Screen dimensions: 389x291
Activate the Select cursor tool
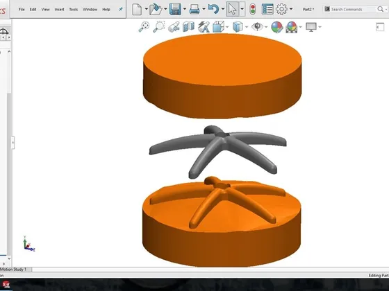point(232,10)
